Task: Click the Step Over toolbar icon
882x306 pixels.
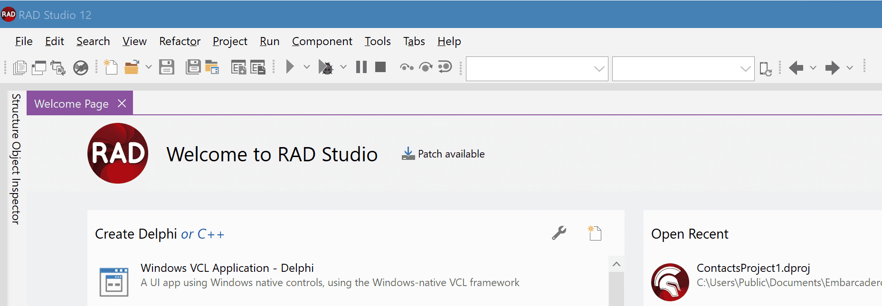Action: pyautogui.click(x=426, y=67)
